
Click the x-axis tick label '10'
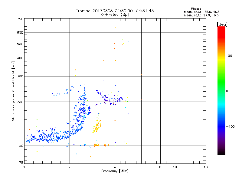[x=175, y=167]
